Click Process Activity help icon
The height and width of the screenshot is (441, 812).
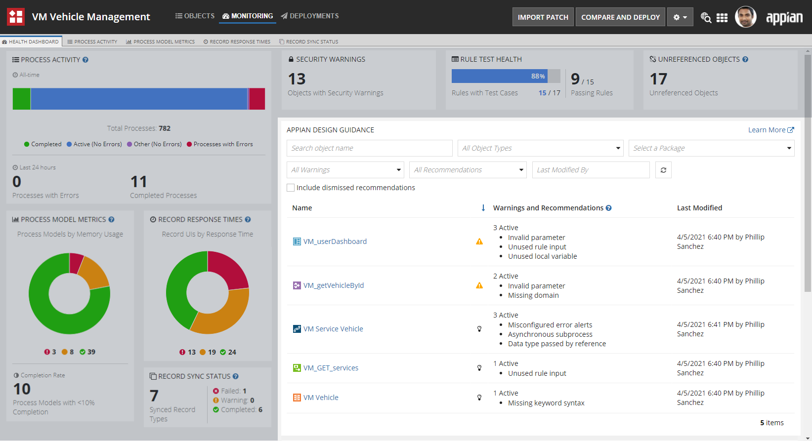coord(85,60)
